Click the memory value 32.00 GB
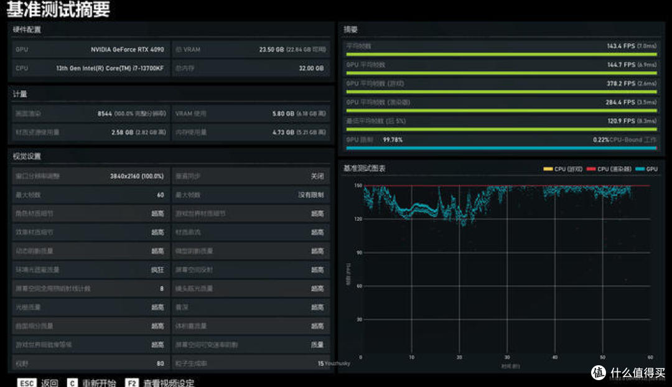 click(x=311, y=68)
